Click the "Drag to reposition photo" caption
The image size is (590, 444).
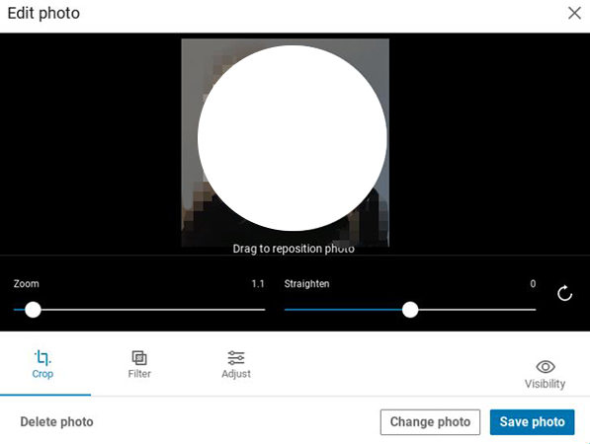(294, 249)
